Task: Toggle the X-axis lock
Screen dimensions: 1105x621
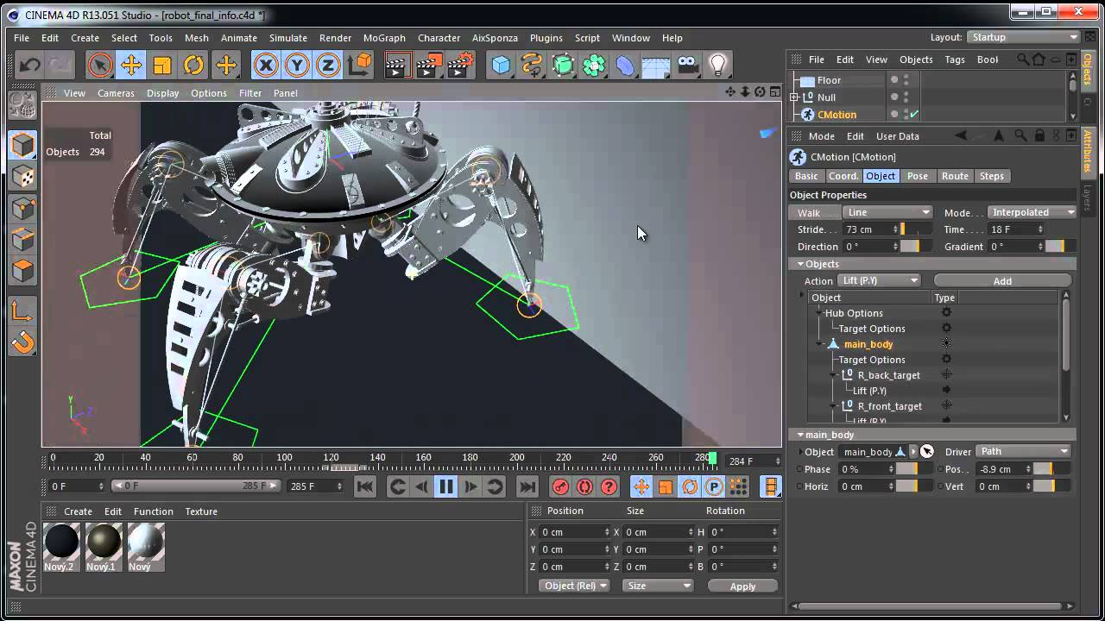Action: pyautogui.click(x=266, y=65)
